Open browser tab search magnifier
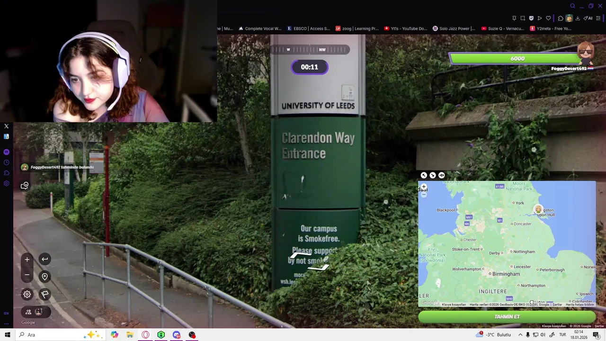The height and width of the screenshot is (341, 606). point(572,6)
